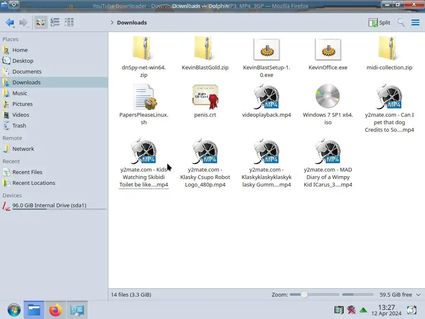Click the Zoom slider handle
The image size is (425, 319).
click(x=304, y=294)
